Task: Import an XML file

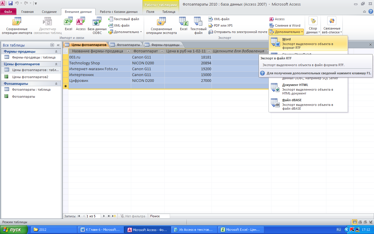Action: [x=119, y=25]
